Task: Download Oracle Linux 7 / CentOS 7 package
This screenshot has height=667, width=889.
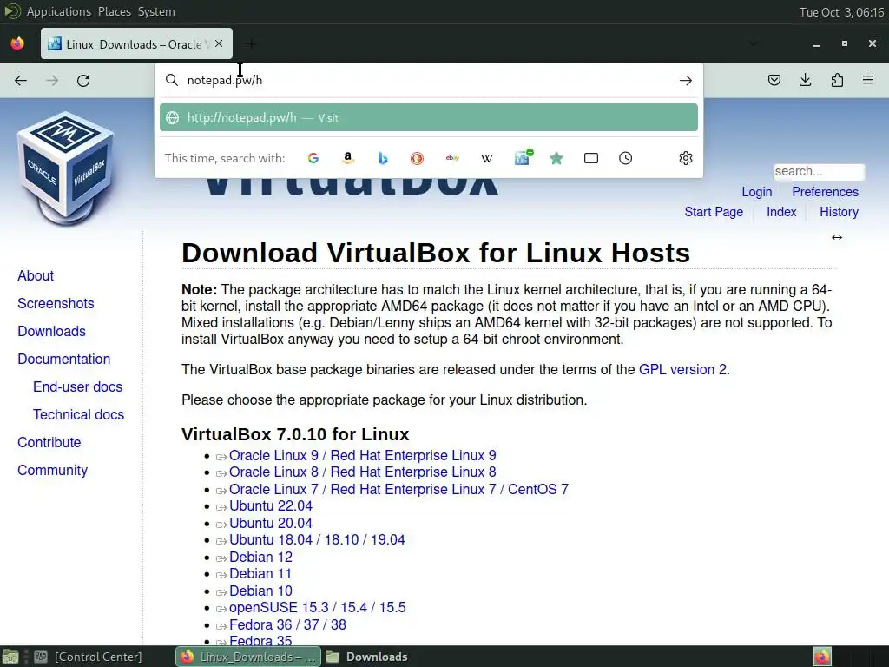Action: point(398,490)
